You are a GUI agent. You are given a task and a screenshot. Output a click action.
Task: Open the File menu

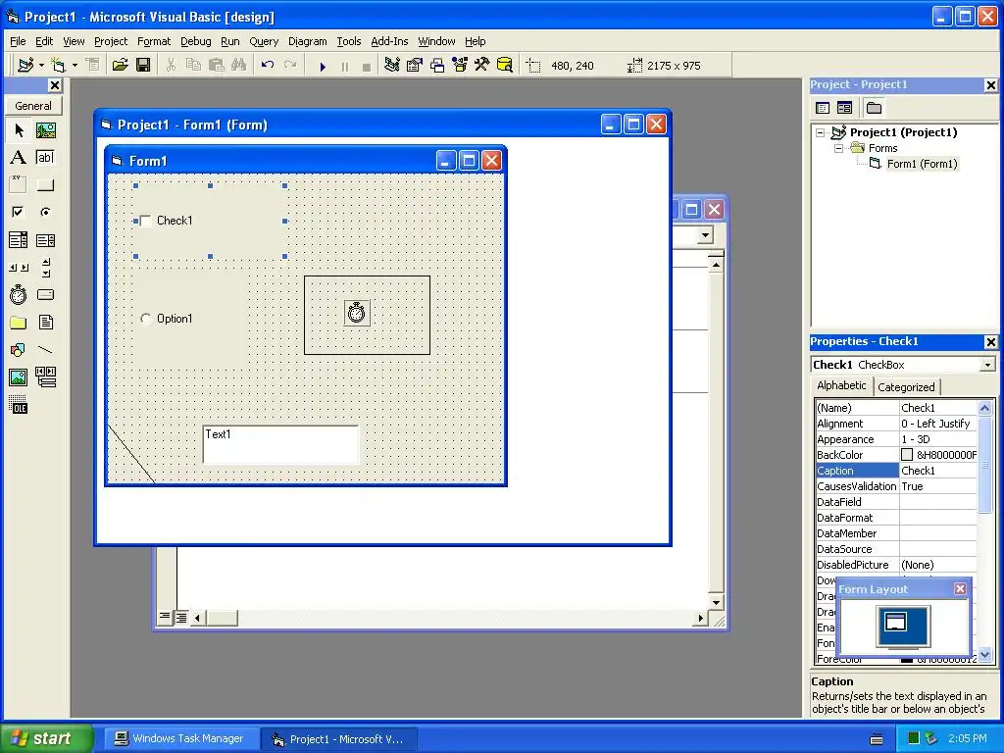18,41
